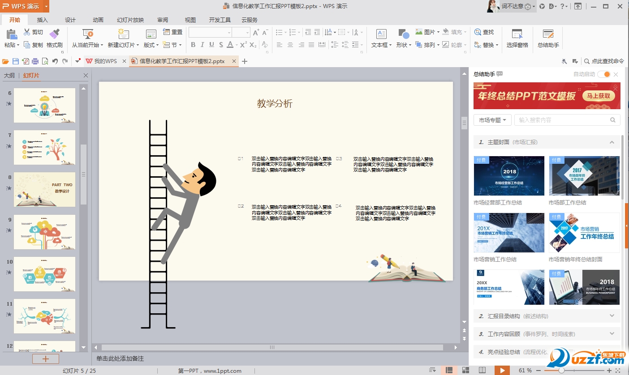The width and height of the screenshot is (629, 375).
Task: Insert a Text Box icon
Action: point(381,34)
